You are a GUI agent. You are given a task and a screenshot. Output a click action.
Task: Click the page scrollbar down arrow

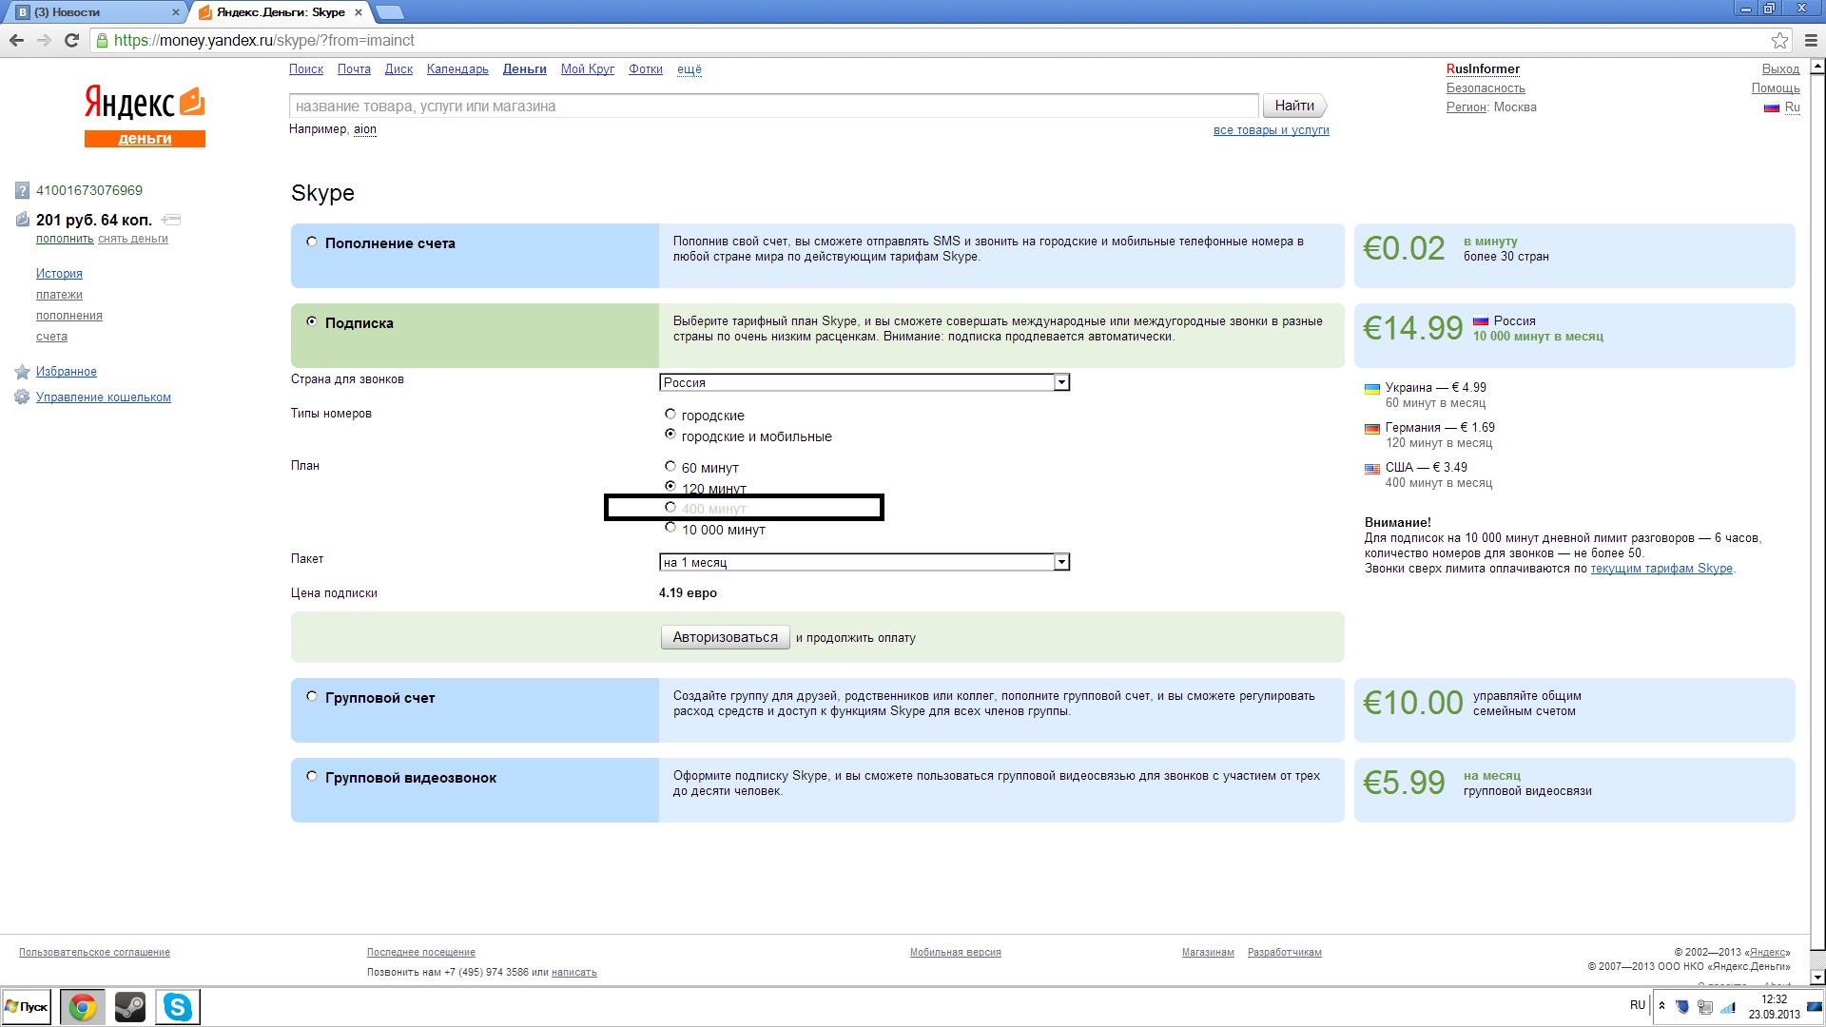click(x=1817, y=977)
